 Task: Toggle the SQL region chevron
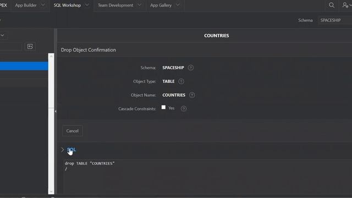point(63,150)
